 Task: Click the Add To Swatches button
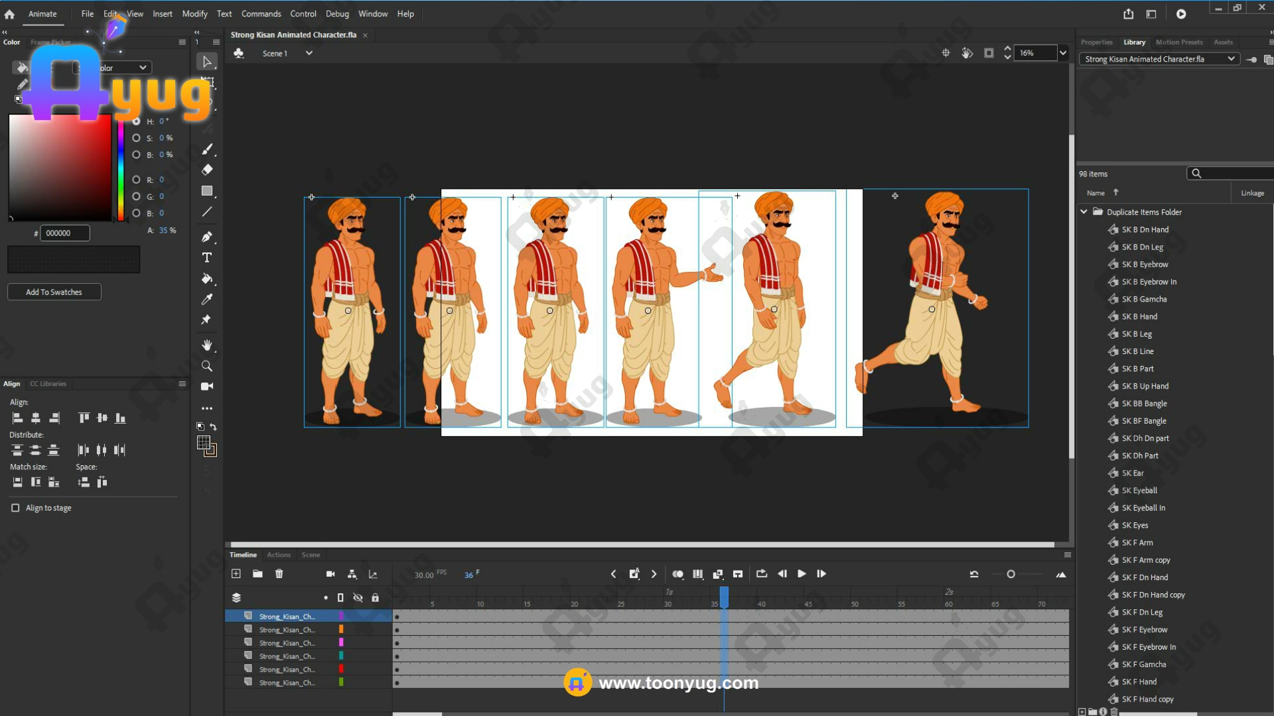54,292
